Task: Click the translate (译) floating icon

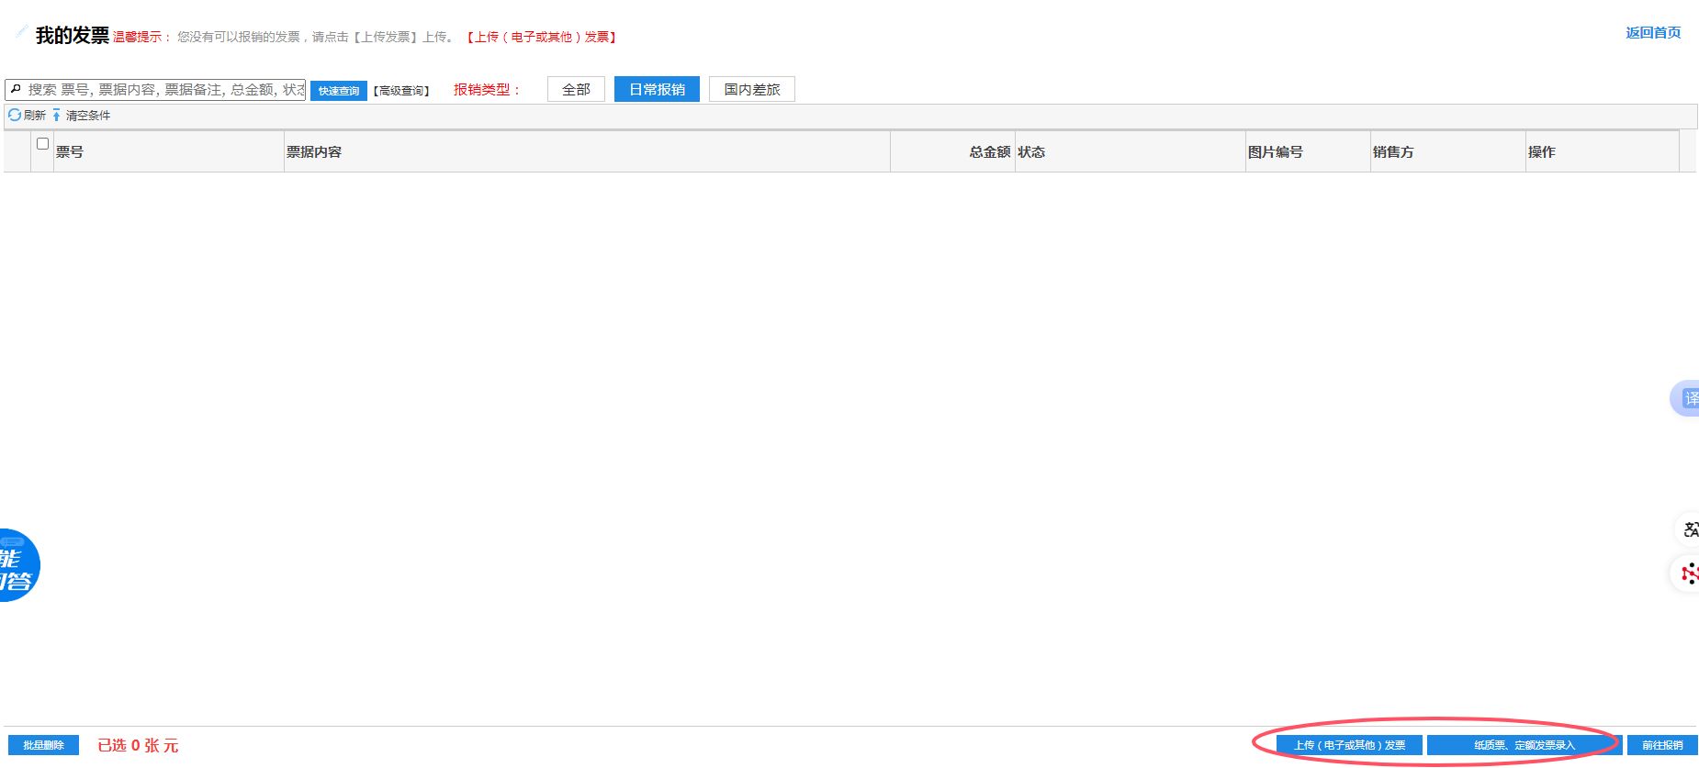Action: click(1688, 398)
